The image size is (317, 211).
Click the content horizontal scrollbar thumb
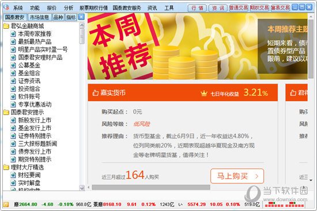pyautogui.click(x=151, y=187)
